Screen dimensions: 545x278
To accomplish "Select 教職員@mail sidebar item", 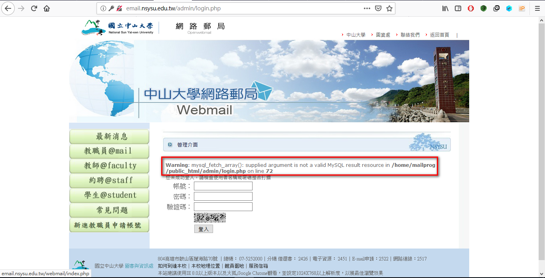I will [109, 151].
